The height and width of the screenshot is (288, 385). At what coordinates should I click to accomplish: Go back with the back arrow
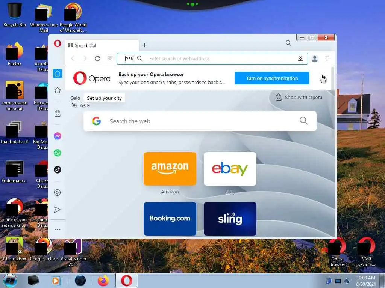tap(73, 58)
